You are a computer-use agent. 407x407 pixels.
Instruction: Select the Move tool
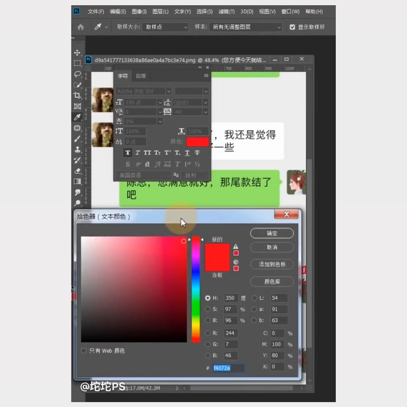click(77, 52)
